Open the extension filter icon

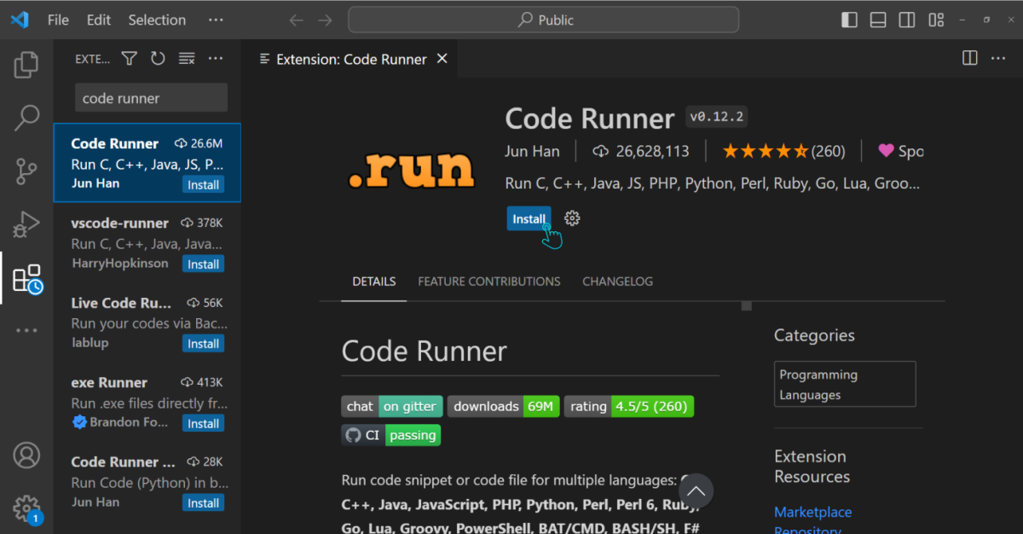pos(129,58)
